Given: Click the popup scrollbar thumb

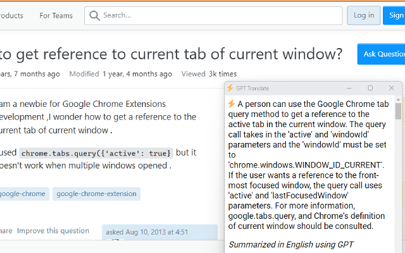Looking at the screenshot, I should coord(398,111).
